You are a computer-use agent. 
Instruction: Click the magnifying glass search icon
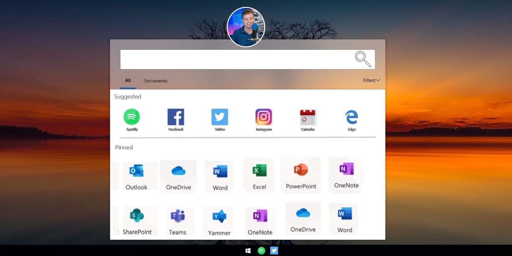pyautogui.click(x=363, y=59)
